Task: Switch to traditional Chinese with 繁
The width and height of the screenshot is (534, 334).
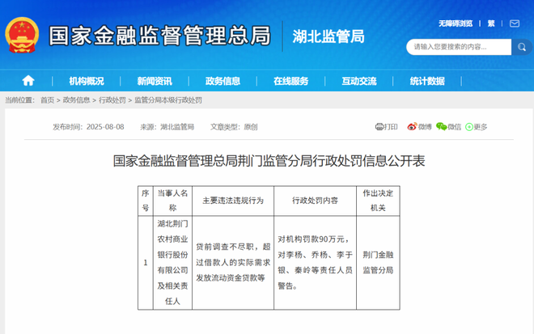Action: point(491,23)
